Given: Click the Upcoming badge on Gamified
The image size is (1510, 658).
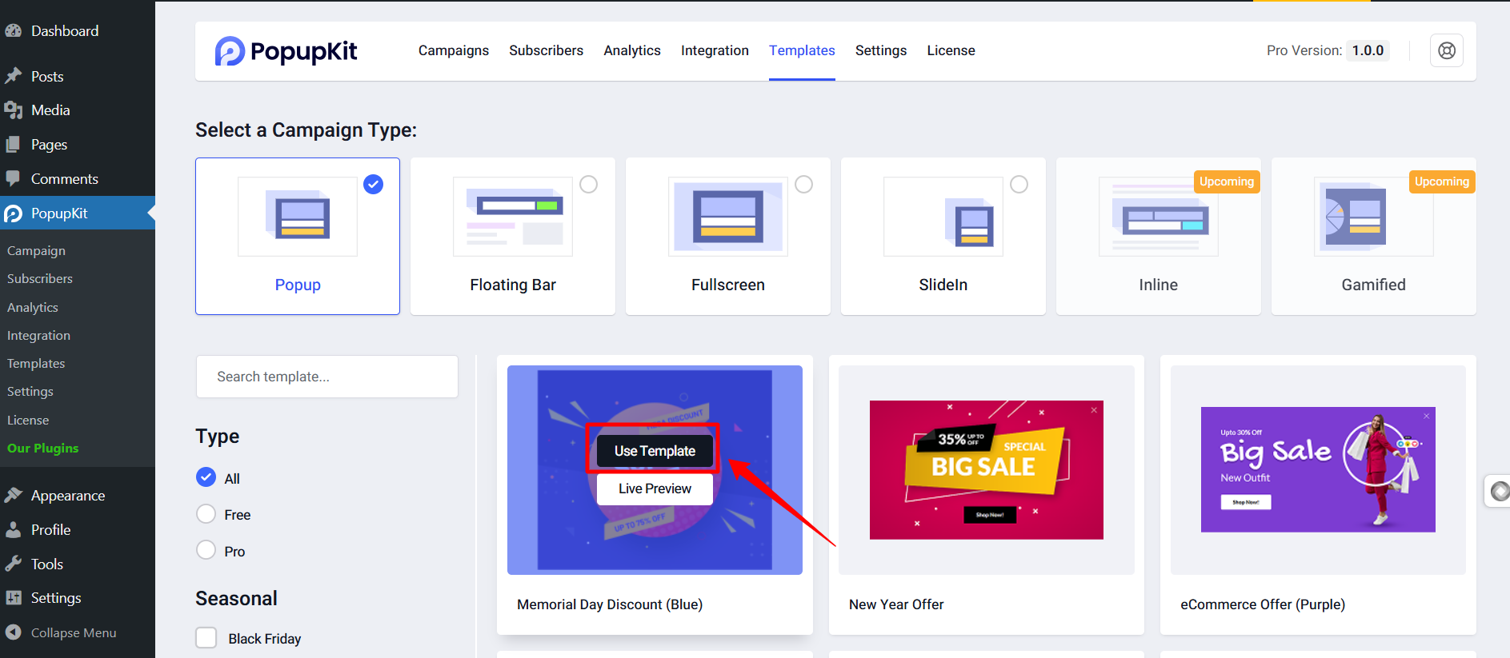Looking at the screenshot, I should 1442,181.
